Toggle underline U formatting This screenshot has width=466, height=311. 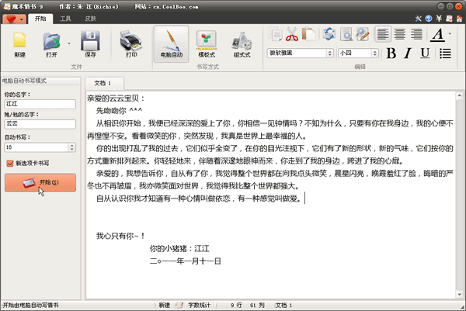pos(424,53)
